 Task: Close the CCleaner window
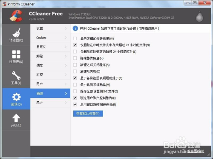coord(204,3)
